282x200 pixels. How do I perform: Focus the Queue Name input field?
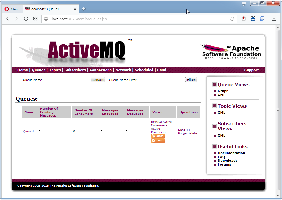66,80
